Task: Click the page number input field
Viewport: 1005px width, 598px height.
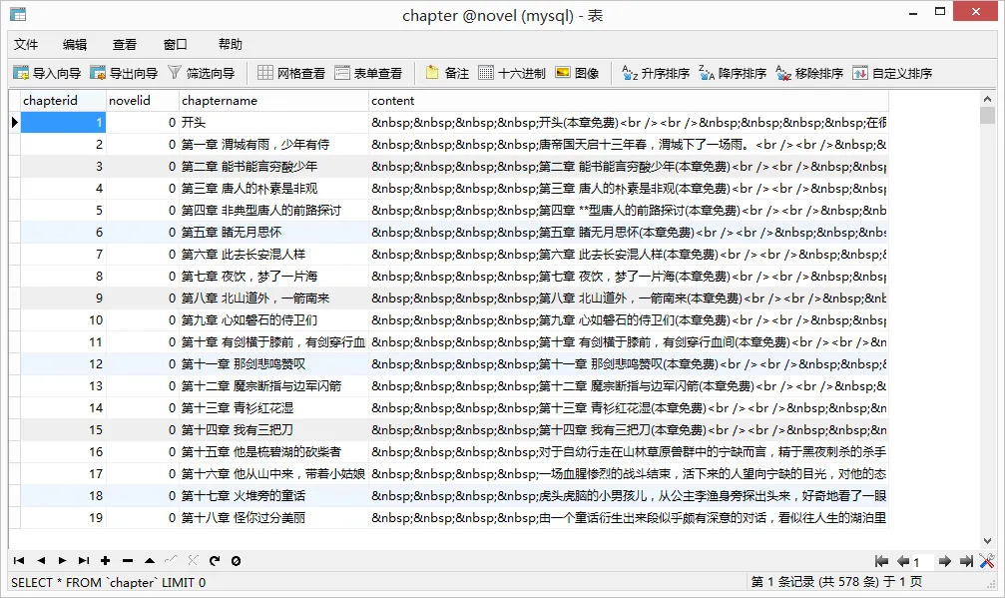Action: click(922, 562)
